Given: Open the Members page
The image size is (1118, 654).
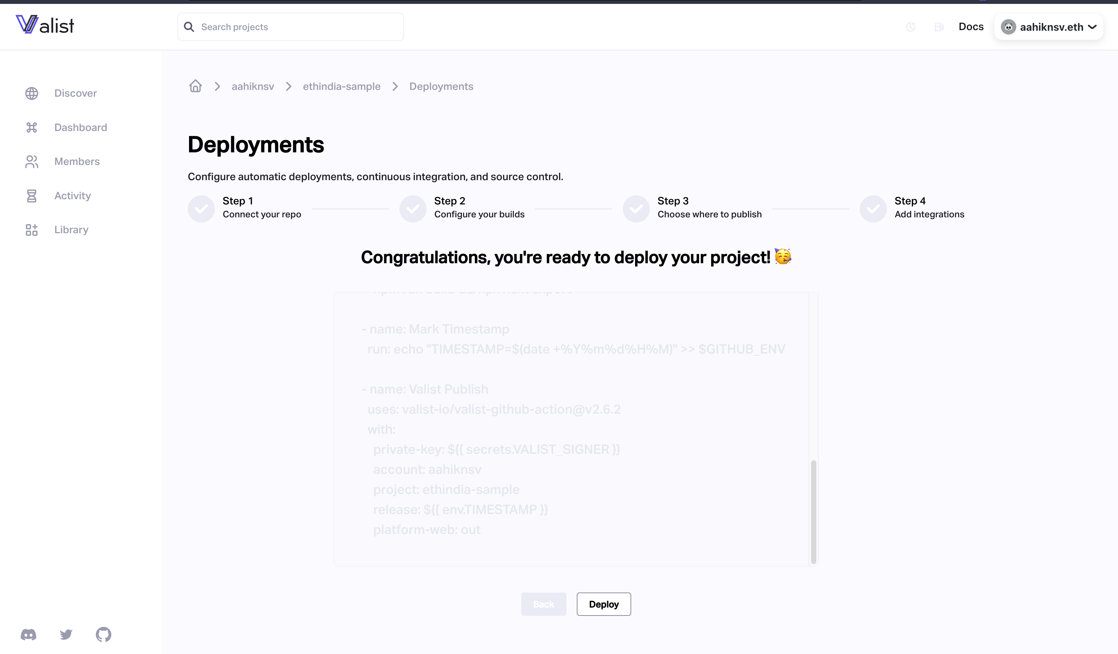Looking at the screenshot, I should pyautogui.click(x=77, y=161).
